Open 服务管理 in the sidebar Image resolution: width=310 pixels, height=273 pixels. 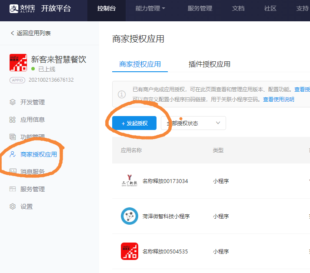[33, 189]
